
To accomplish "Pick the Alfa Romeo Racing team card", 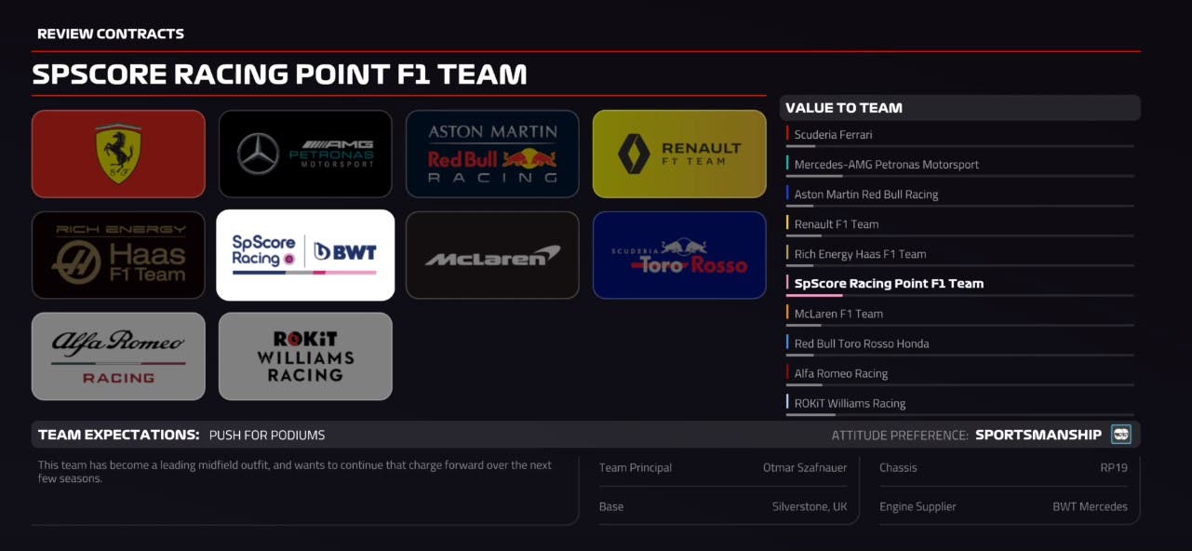I will click(x=118, y=356).
